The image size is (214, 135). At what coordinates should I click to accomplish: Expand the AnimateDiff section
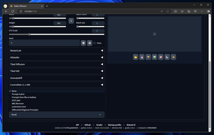point(57,78)
